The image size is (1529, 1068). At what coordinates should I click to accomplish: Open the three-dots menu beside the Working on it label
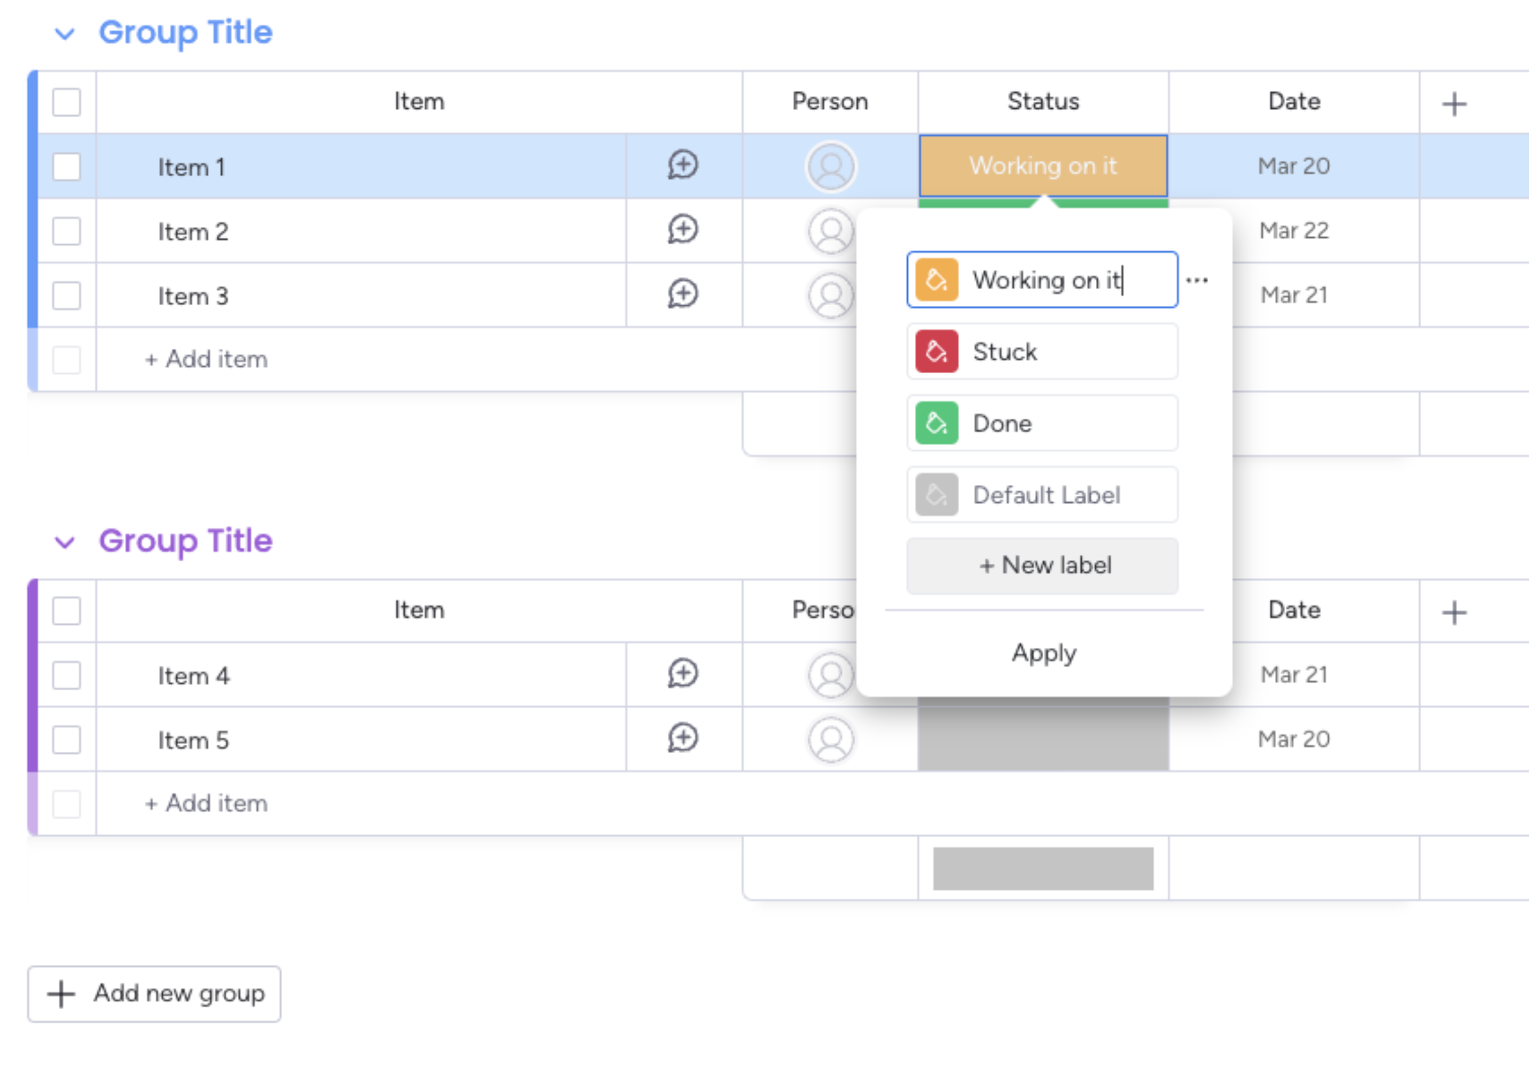pos(1197,280)
